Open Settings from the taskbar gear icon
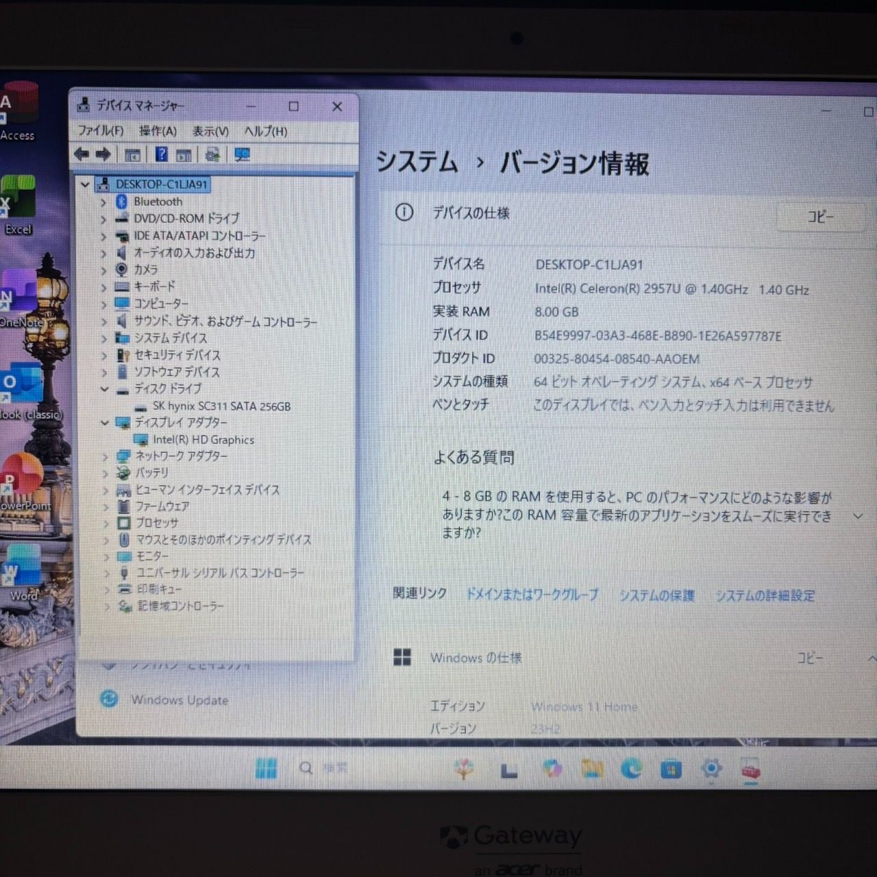This screenshot has width=877, height=877. [711, 769]
